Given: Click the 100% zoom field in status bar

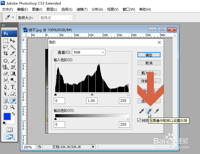Looking at the screenshot, I should [29, 147].
